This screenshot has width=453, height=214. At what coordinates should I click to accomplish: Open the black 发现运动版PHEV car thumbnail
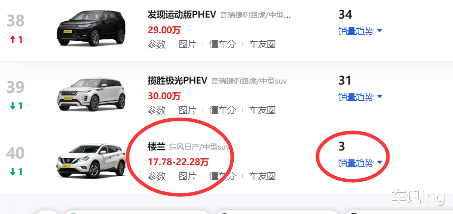(x=91, y=28)
